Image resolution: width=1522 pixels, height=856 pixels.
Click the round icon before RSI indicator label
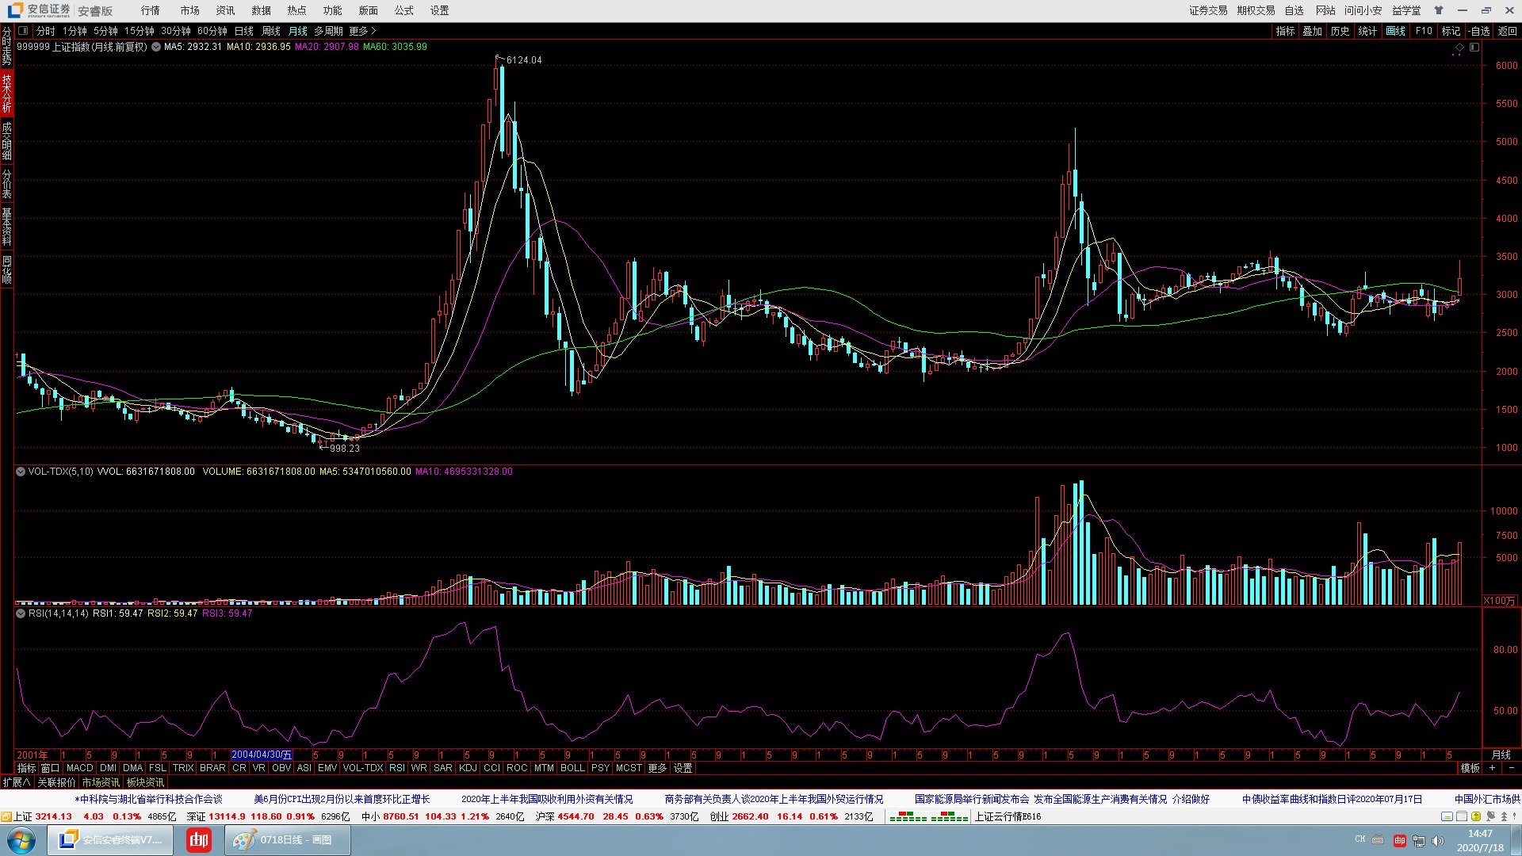(21, 613)
